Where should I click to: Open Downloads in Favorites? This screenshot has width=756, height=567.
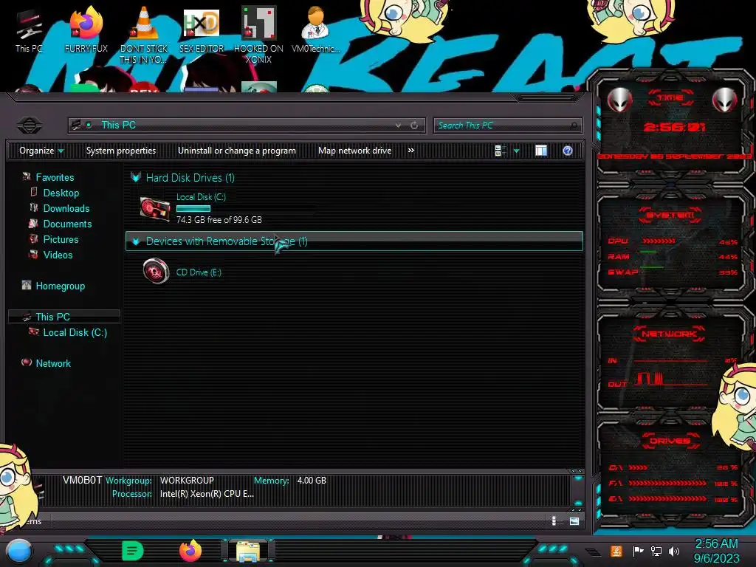(66, 208)
